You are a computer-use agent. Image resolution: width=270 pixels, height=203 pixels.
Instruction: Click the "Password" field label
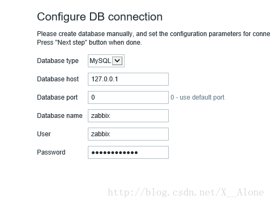coord(51,152)
